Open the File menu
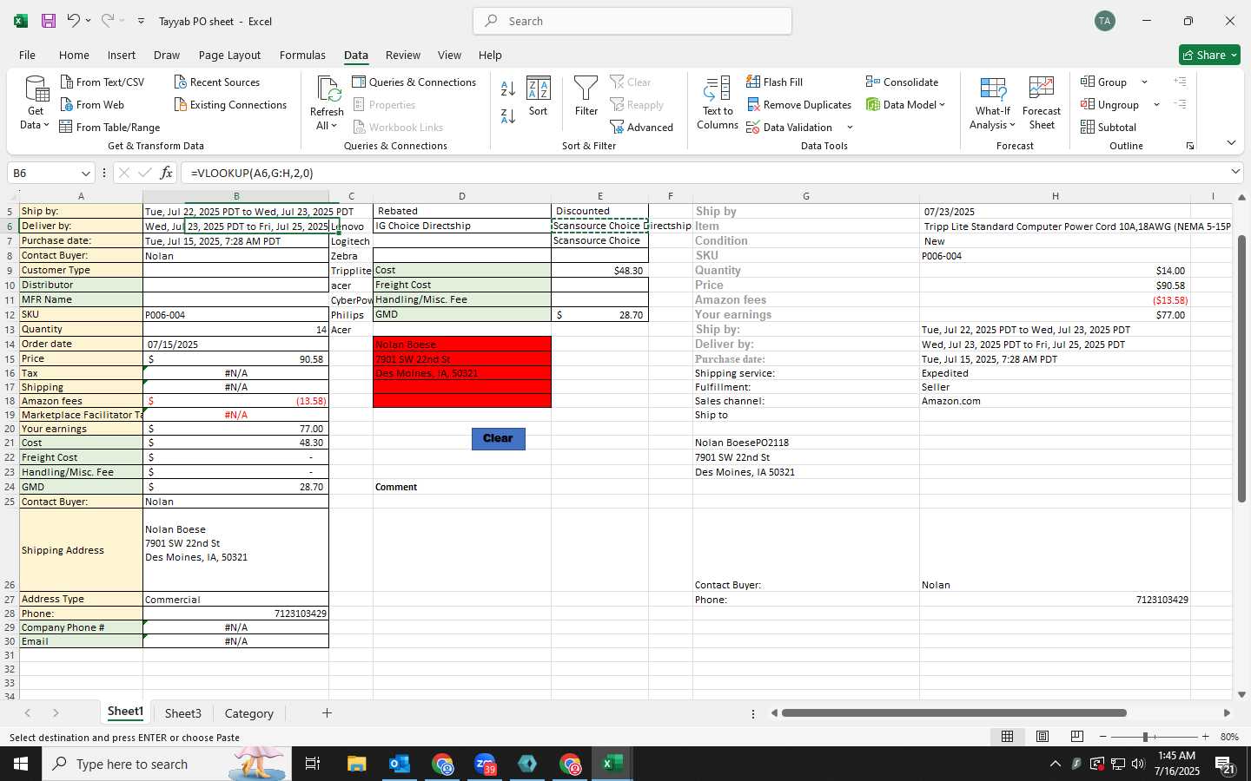Image resolution: width=1251 pixels, height=781 pixels. click(27, 55)
